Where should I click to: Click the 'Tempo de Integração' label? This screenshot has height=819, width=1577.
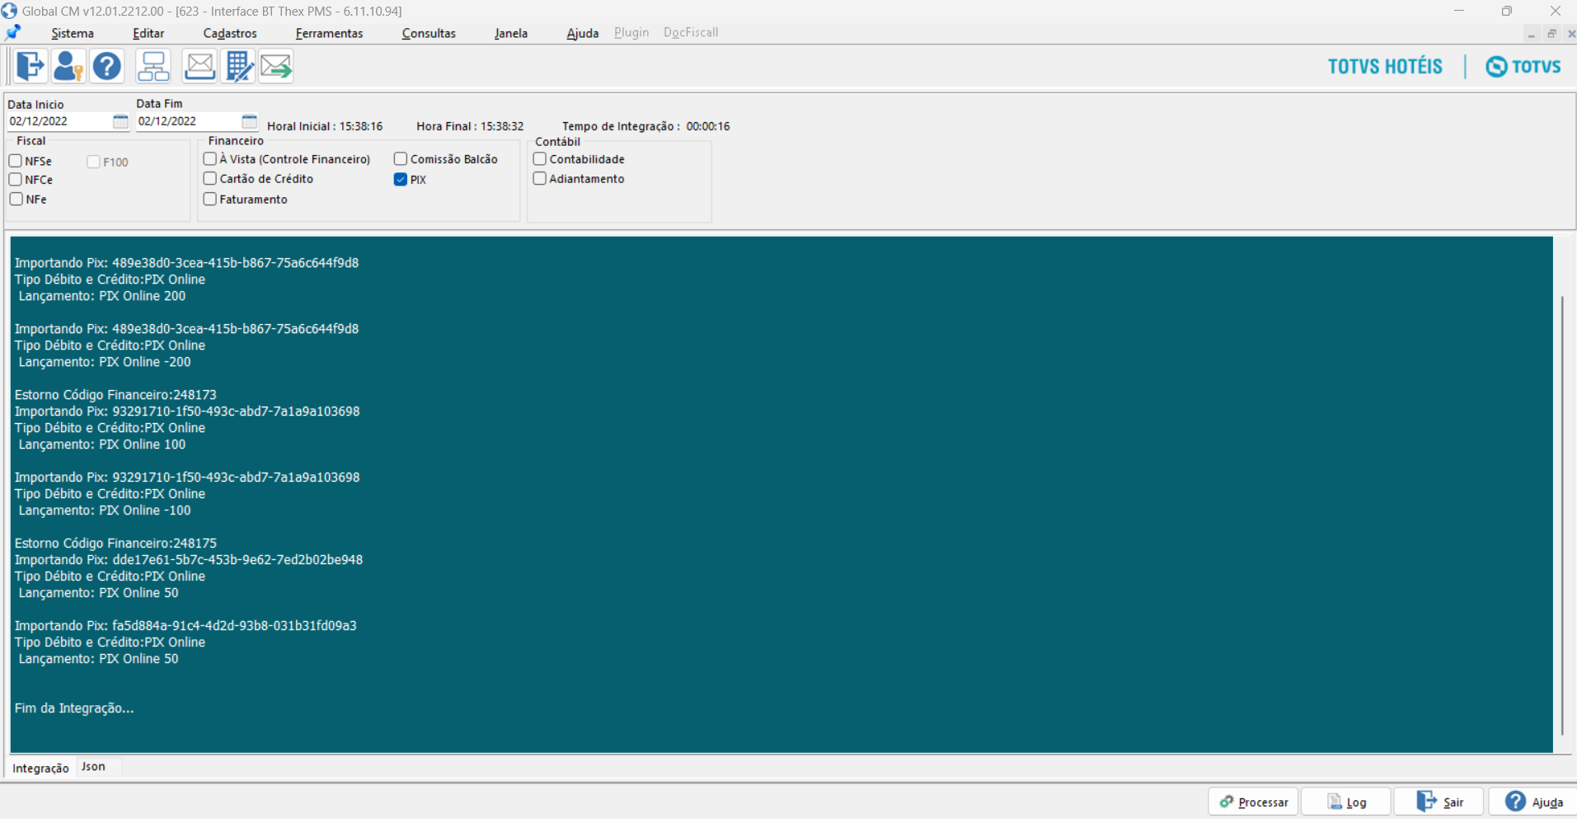click(x=621, y=126)
